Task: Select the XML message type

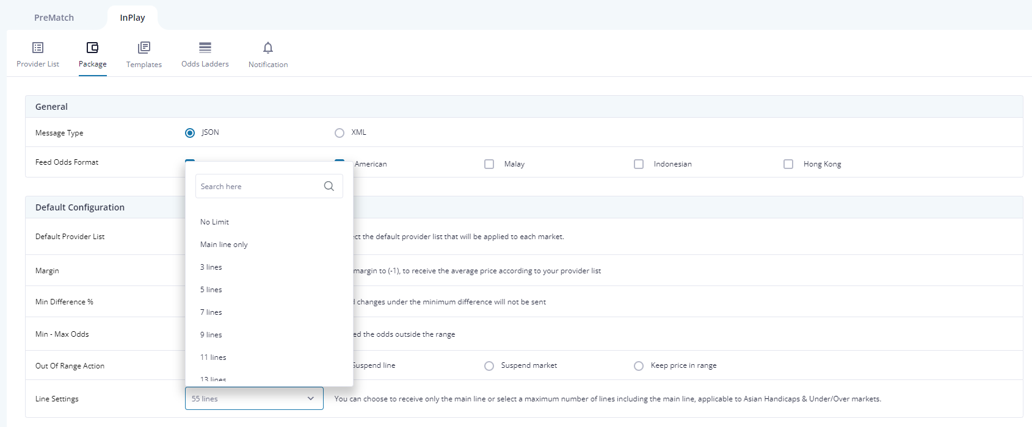Action: click(340, 133)
